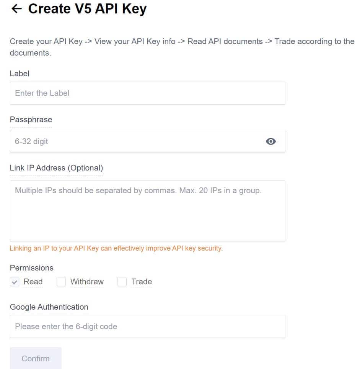Viewport: 360px width, 369px height.
Task: Click the Google Authentication code field
Action: tap(115, 326)
